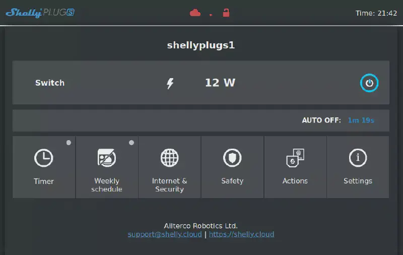
Task: Open Settings via the info icon
Action: [x=358, y=158]
